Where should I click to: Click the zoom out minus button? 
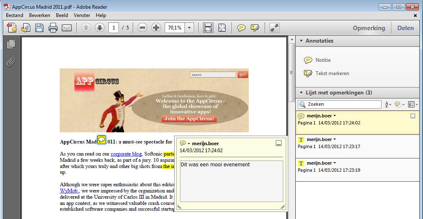(142, 28)
